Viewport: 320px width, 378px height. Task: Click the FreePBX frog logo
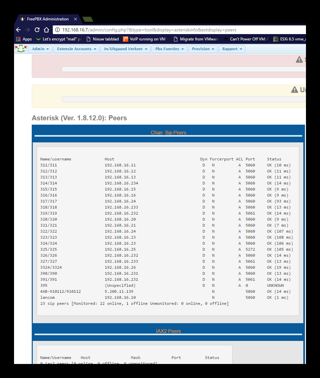point(21,49)
